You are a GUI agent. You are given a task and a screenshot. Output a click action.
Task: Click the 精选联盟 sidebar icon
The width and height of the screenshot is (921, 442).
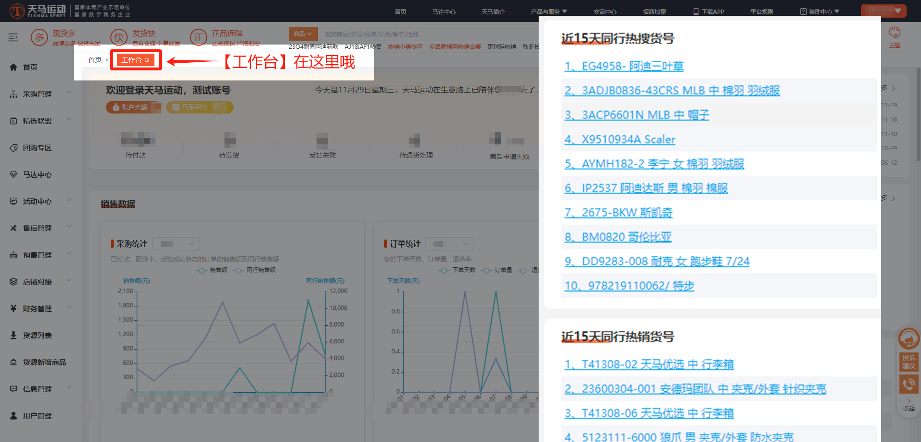click(x=13, y=121)
